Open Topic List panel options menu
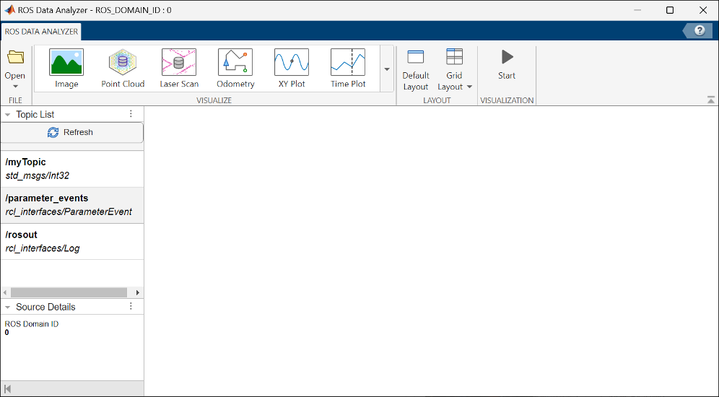The width and height of the screenshot is (719, 397). click(131, 114)
